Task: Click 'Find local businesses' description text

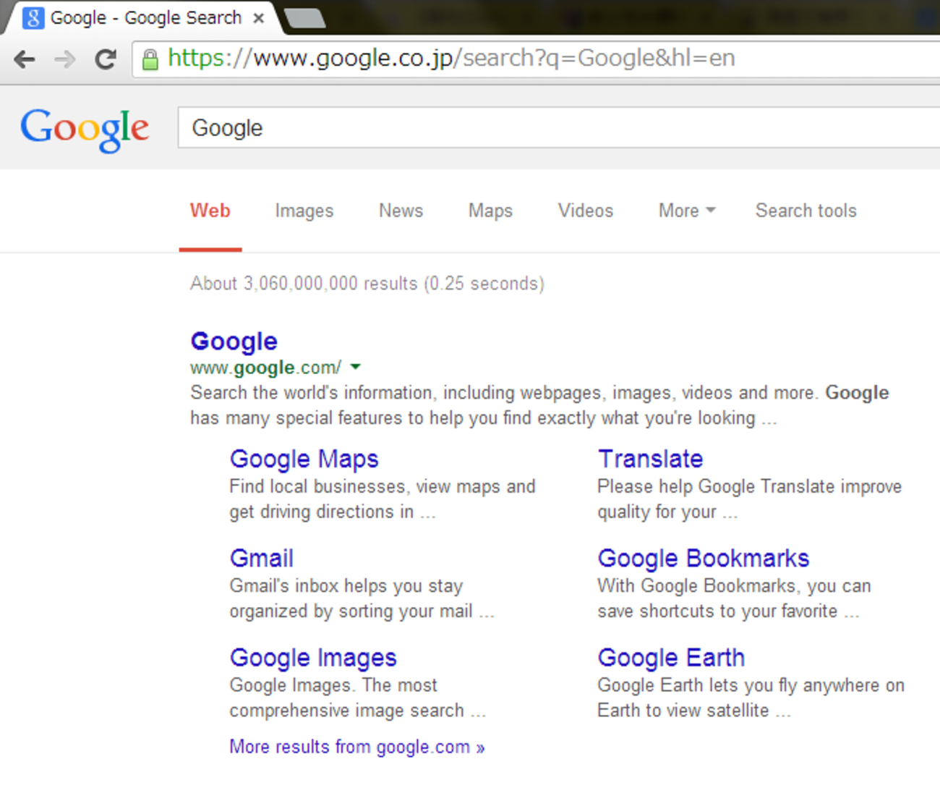Action: pyautogui.click(x=383, y=499)
